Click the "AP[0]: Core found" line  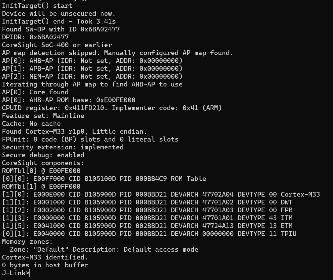coord(35,92)
